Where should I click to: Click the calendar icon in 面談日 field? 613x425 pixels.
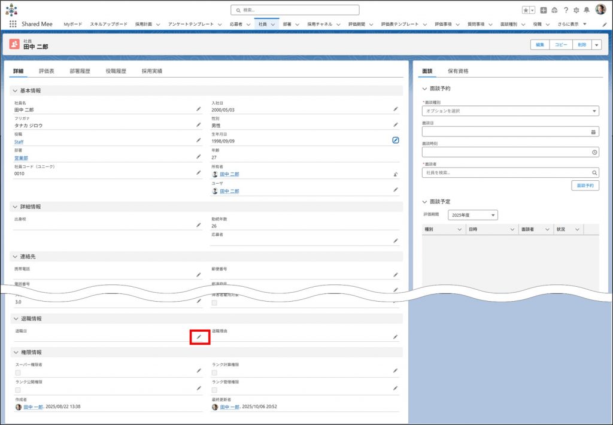coord(593,132)
